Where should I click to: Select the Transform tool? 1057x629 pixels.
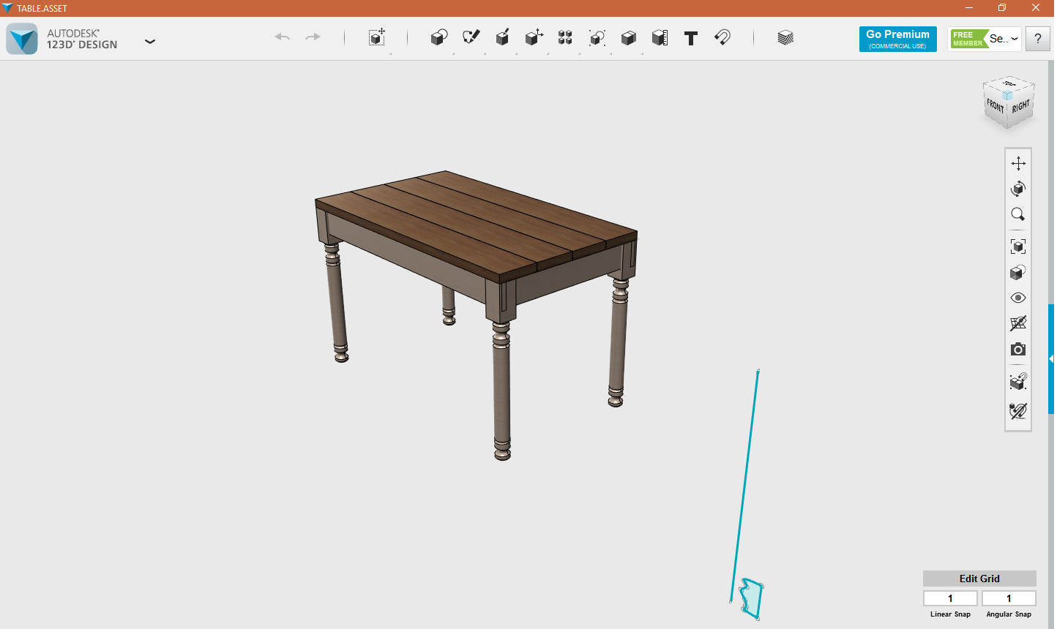click(x=376, y=38)
